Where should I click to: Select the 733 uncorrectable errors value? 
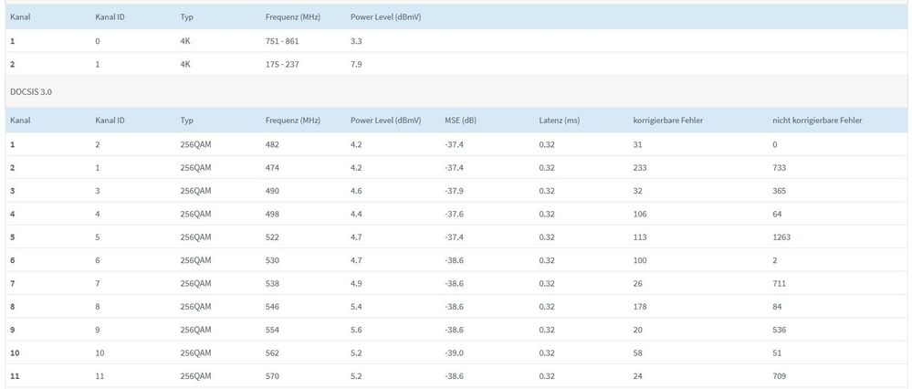pyautogui.click(x=779, y=168)
